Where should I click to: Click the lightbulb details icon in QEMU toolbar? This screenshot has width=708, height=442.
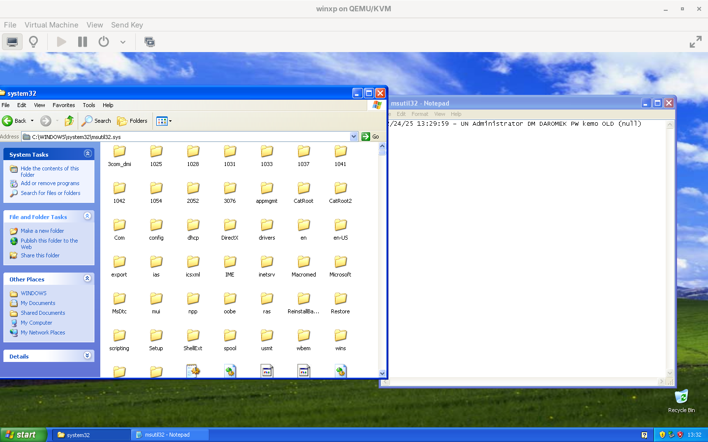pos(33,42)
